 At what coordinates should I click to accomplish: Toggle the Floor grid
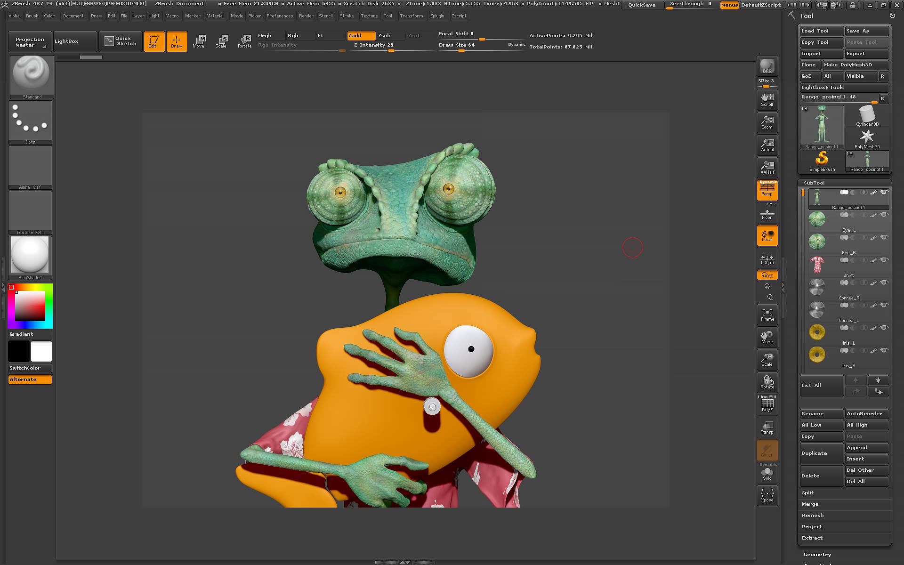coord(767,214)
